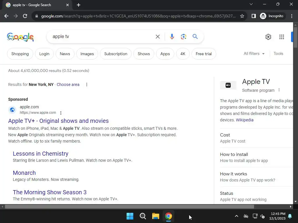Screen dimensions: 298x223
Task: Open Chrome side panel icon
Action: 253,16
